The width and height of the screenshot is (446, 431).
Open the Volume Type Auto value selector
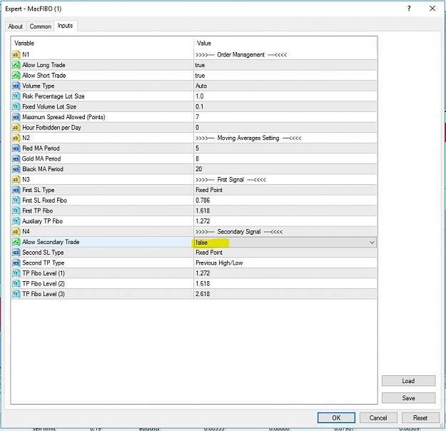[285, 86]
